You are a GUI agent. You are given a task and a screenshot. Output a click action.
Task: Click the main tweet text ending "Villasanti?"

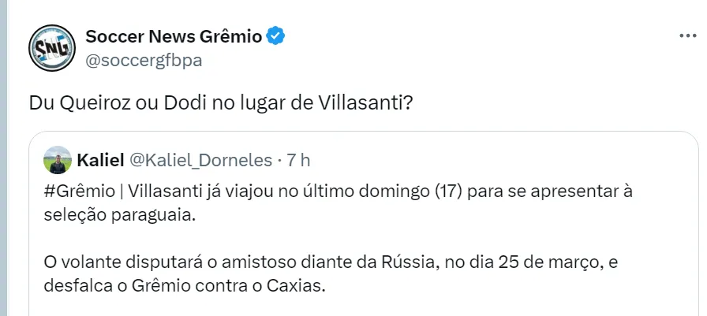(222, 103)
